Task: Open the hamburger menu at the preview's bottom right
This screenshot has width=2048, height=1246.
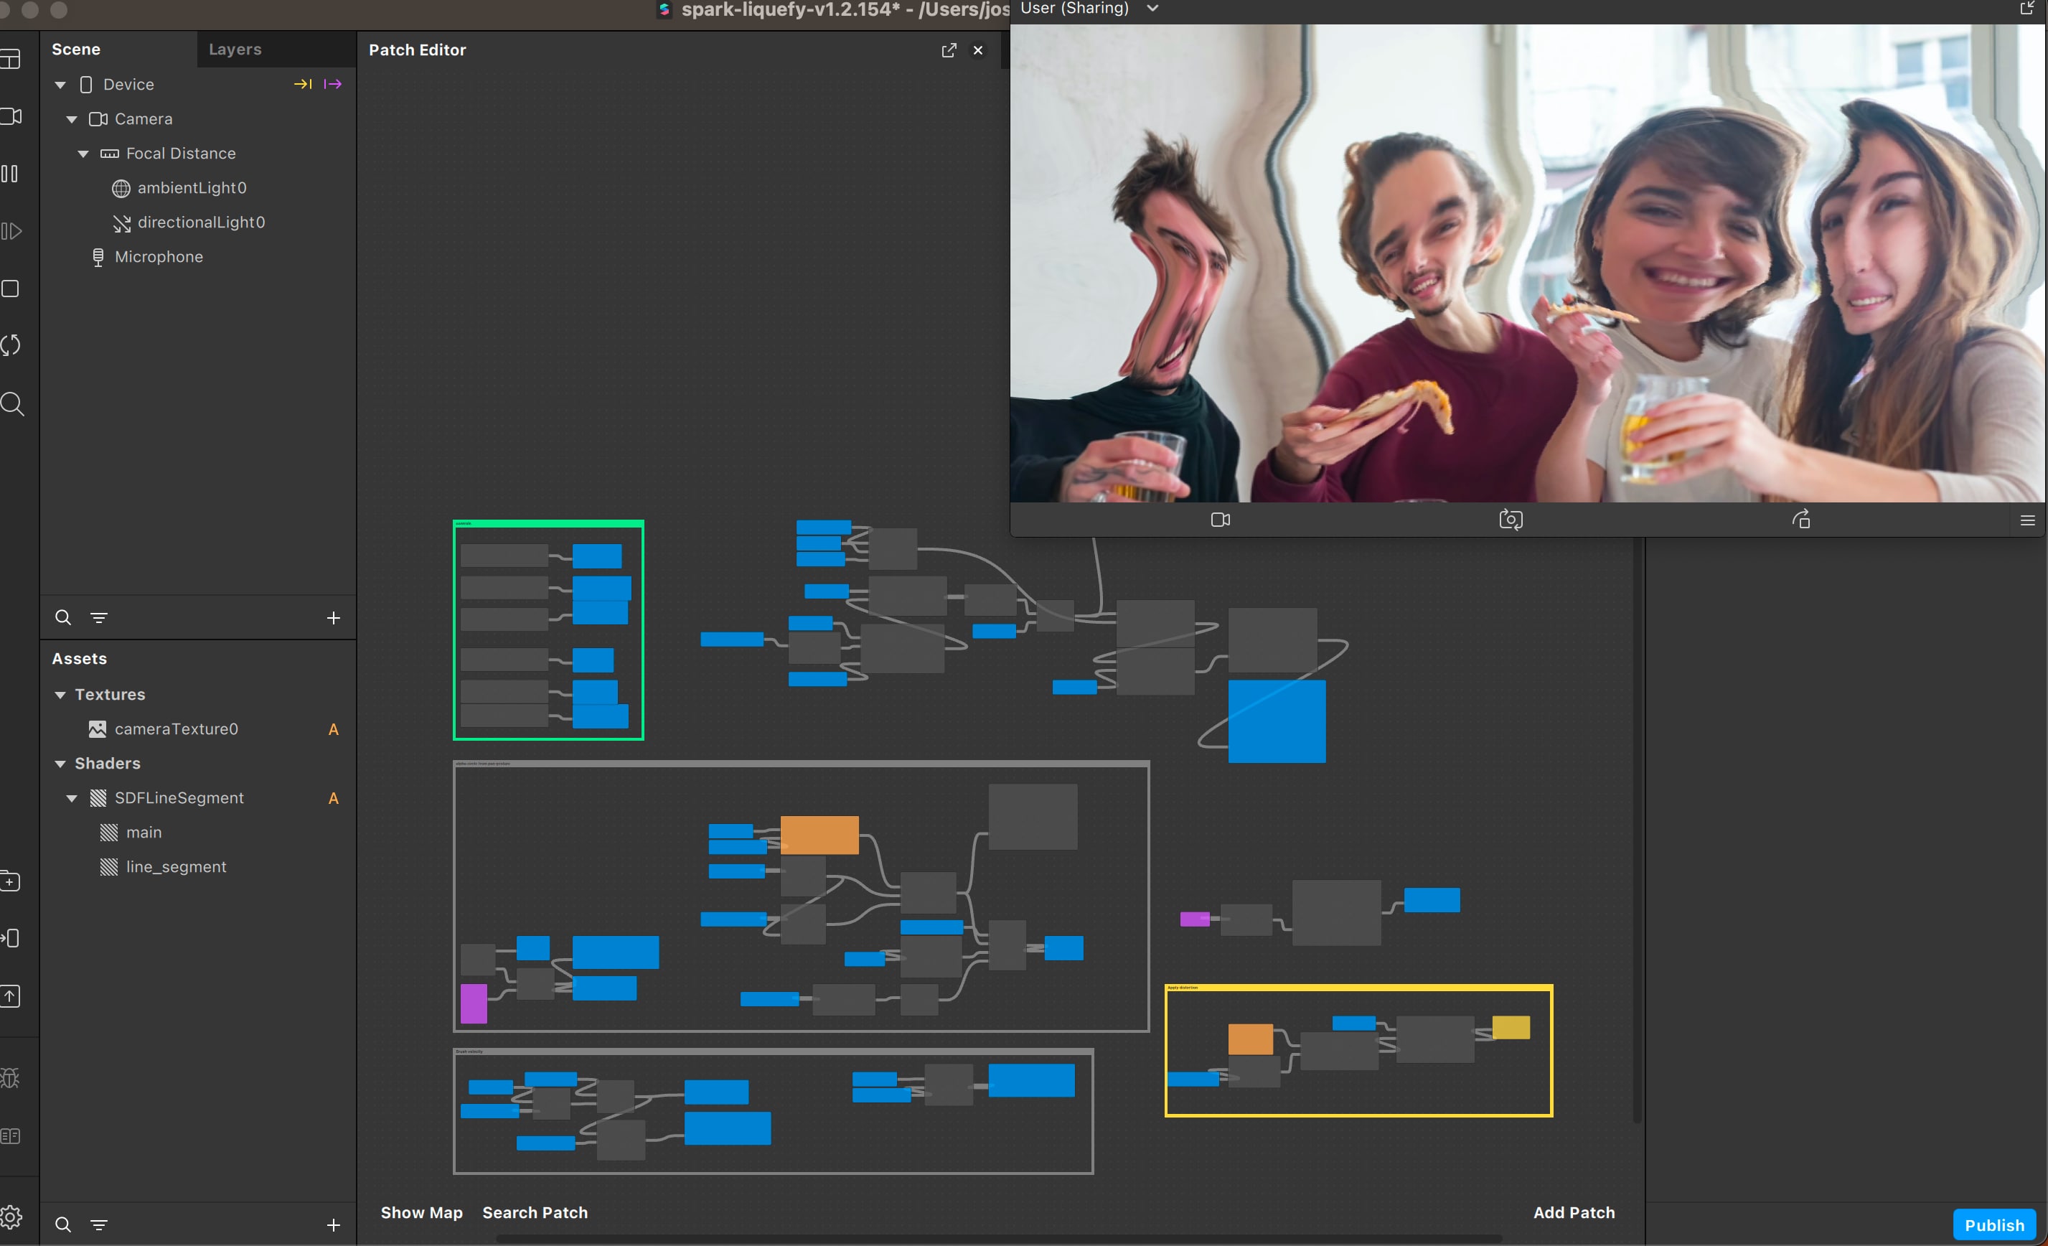Action: coord(2028,520)
